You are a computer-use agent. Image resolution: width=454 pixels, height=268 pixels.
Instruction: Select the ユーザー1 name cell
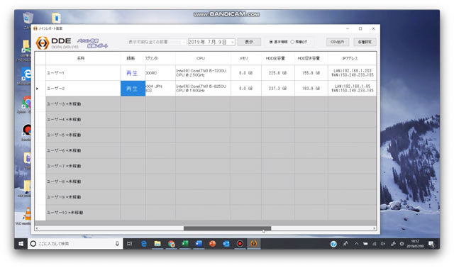(x=83, y=73)
